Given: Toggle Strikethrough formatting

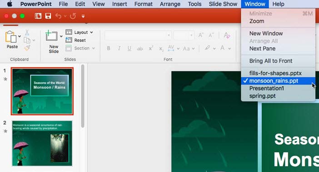Looking at the screenshot, I should 140,49.
